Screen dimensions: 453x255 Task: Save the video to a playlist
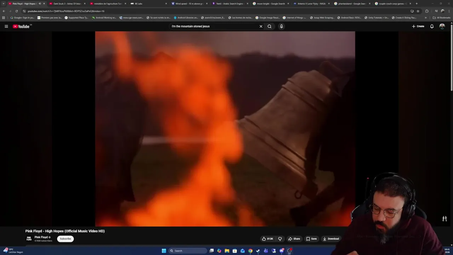tap(311, 239)
